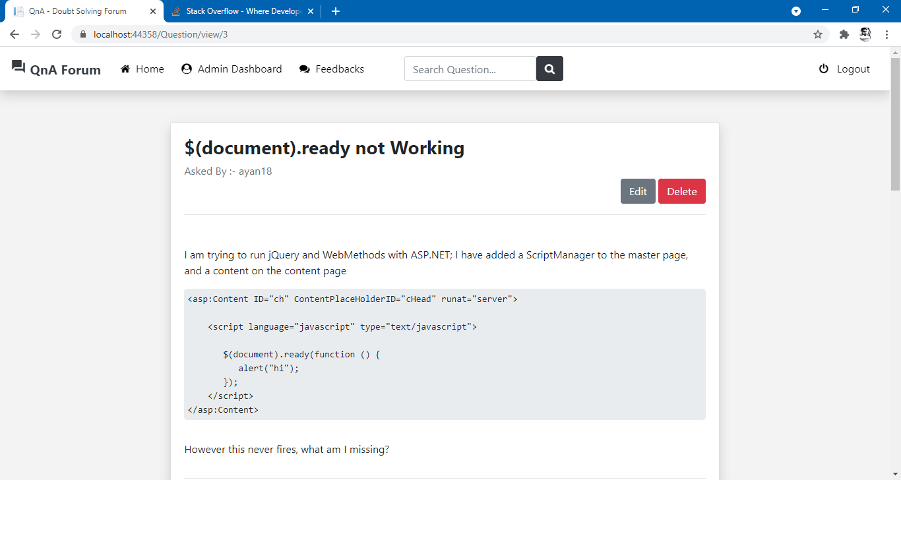Click the '<asp:Content ID="ch"' code line
This screenshot has height=538, width=901.
353,299
